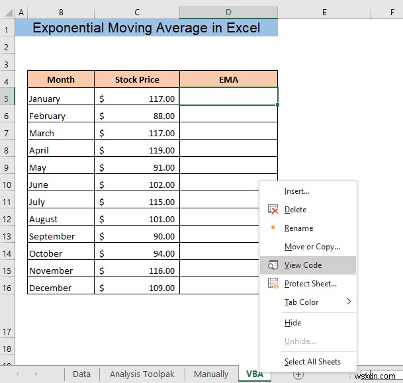Image resolution: width=403 pixels, height=383 pixels.
Task: Click the previous sheet navigation arrow
Action: coord(17,374)
